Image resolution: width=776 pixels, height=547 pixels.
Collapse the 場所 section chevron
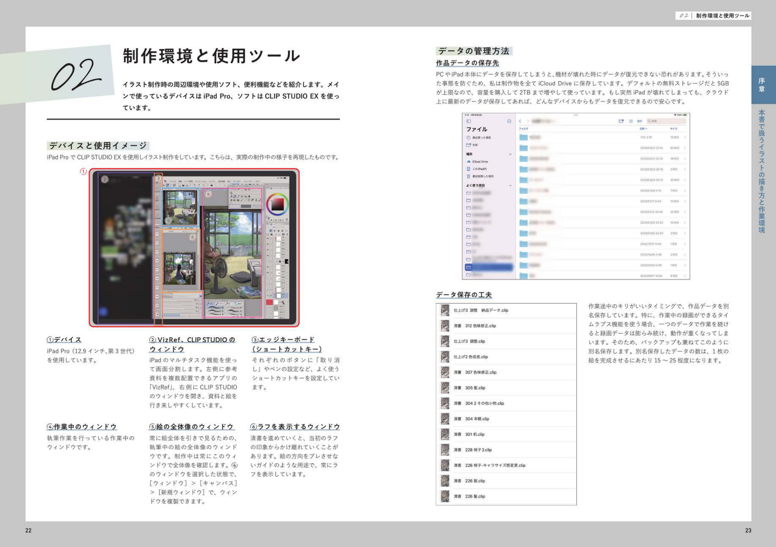[x=510, y=154]
